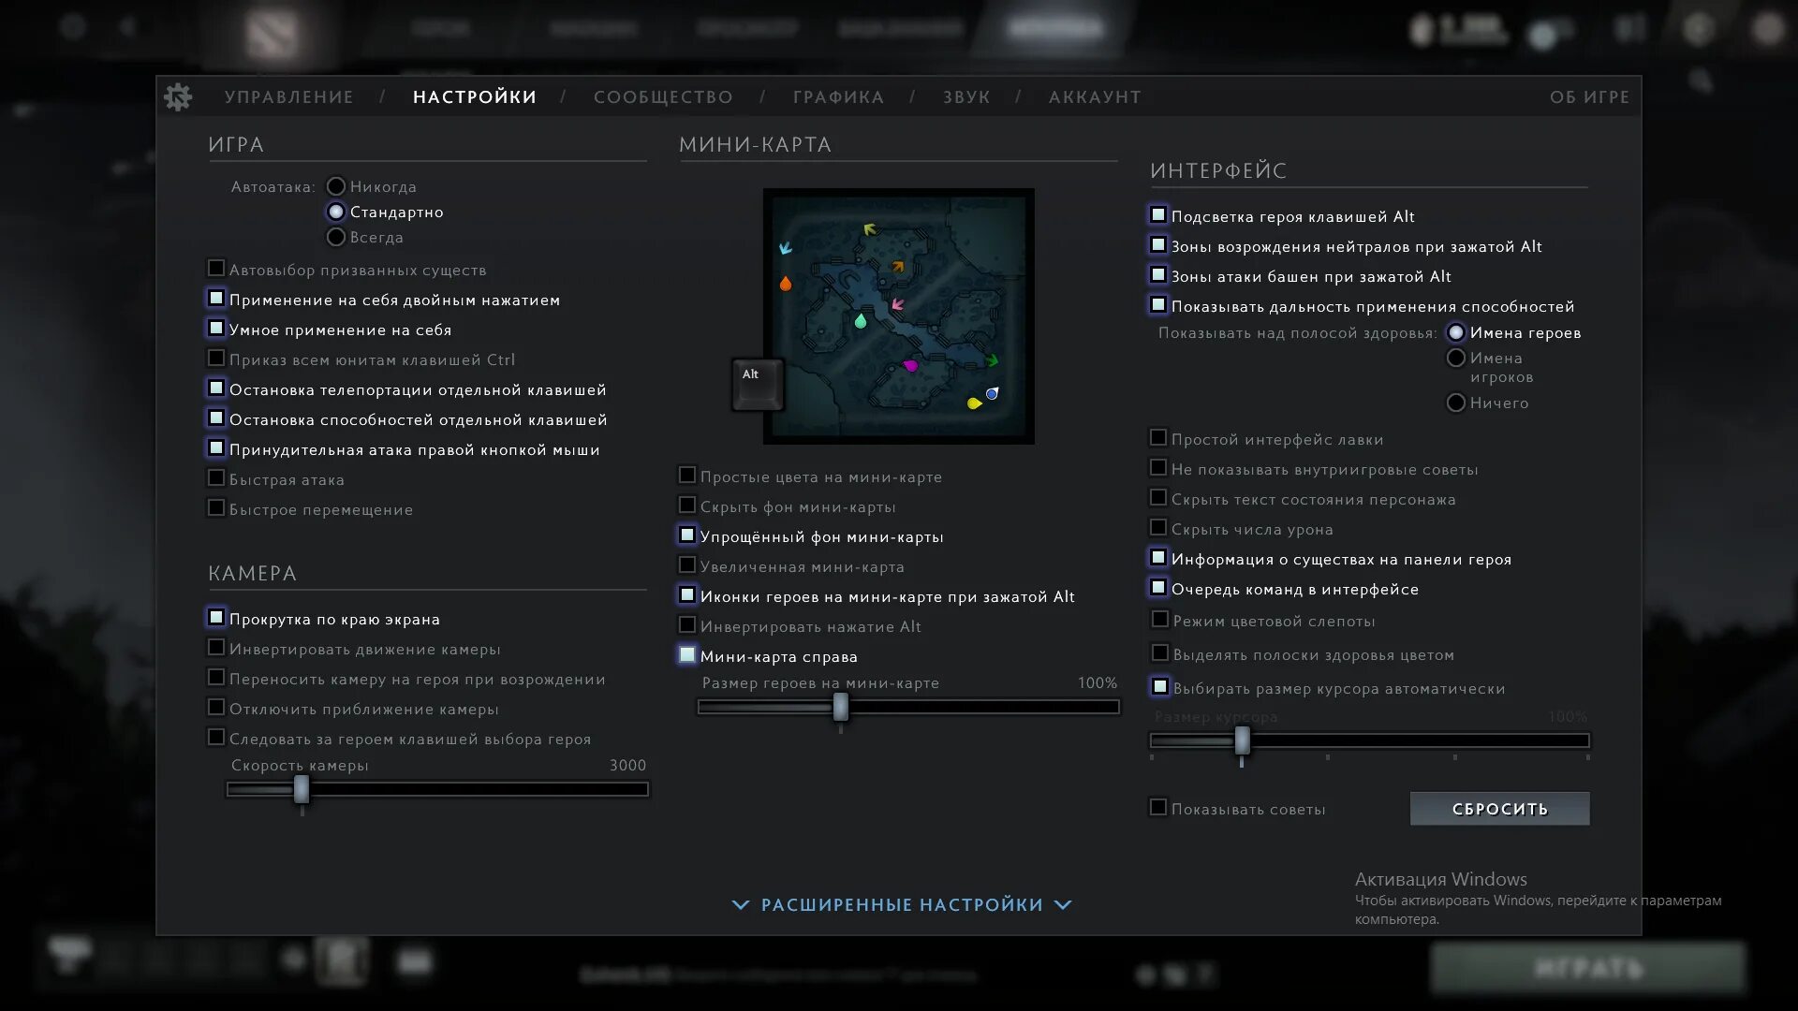The image size is (1798, 1011).
Task: Click the blurred Dota 2 logo icon
Action: tap(273, 34)
